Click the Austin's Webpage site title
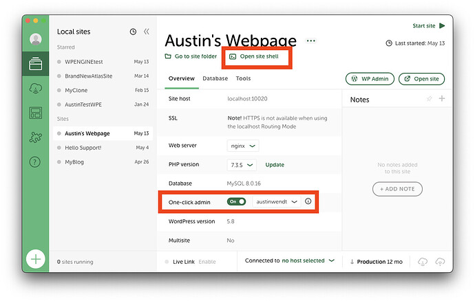 [231, 40]
